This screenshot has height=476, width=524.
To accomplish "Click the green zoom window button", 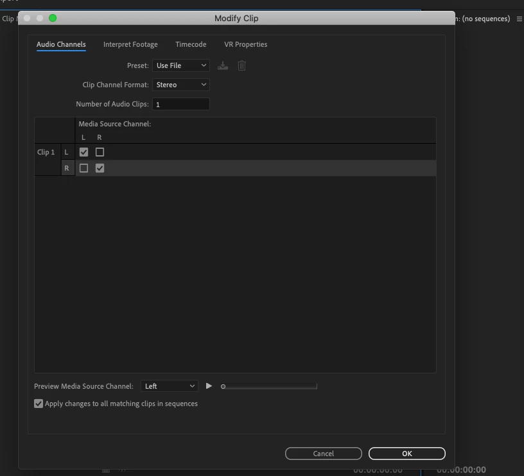I will click(53, 18).
